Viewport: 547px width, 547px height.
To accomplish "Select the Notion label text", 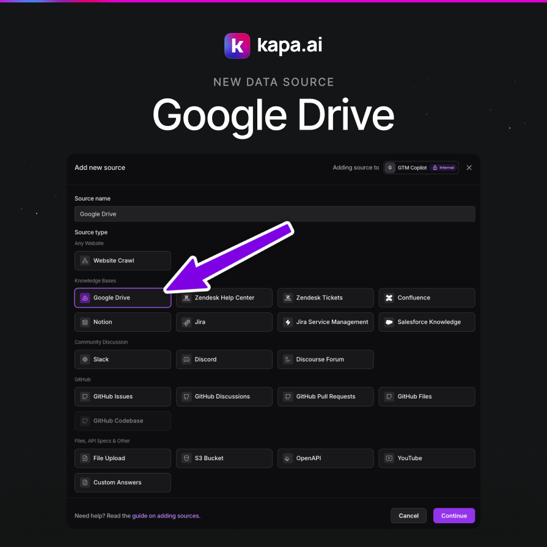I will tap(103, 322).
